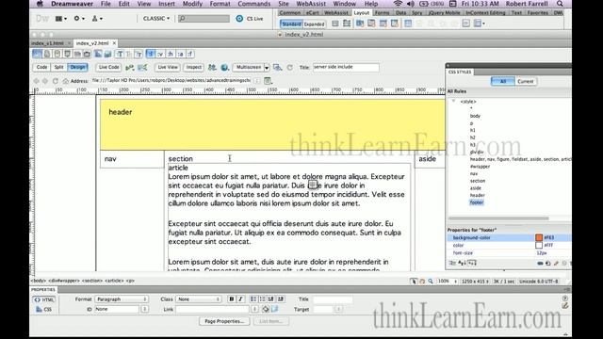Image resolution: width=603 pixels, height=339 pixels.
Task: Select the Select arrow tool in status bar
Action: coord(414,282)
